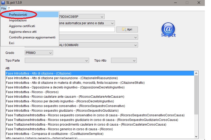The image size is (211, 140).
Task: Expand the Grado PRIMO dropdown
Action: [39, 53]
